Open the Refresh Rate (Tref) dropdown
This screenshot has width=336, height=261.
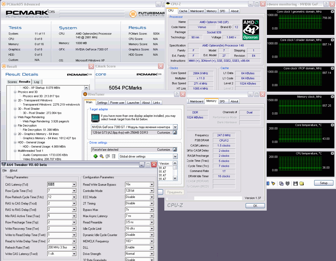[74, 248]
